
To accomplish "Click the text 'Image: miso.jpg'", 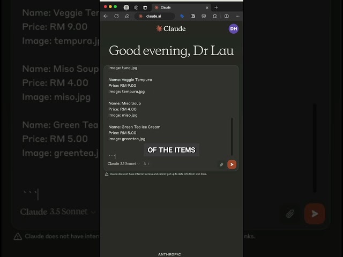I will point(123,115).
